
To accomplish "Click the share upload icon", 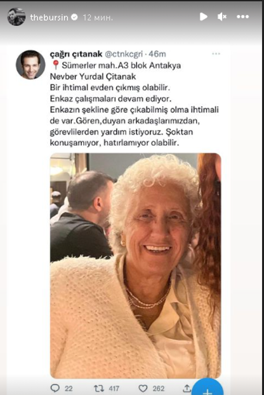I will (x=187, y=388).
